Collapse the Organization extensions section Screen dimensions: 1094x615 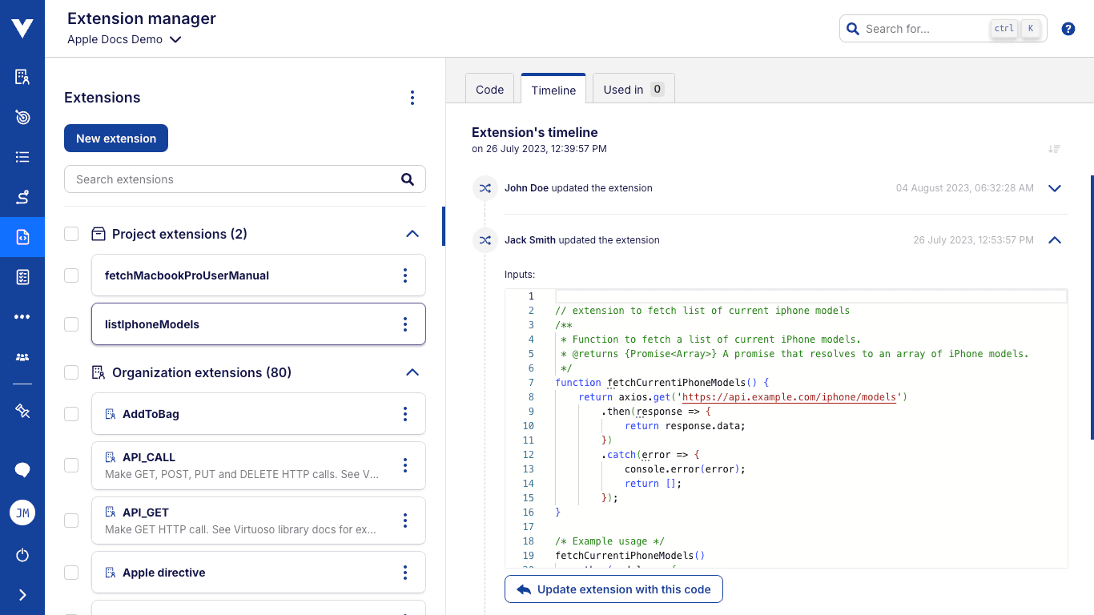click(412, 372)
